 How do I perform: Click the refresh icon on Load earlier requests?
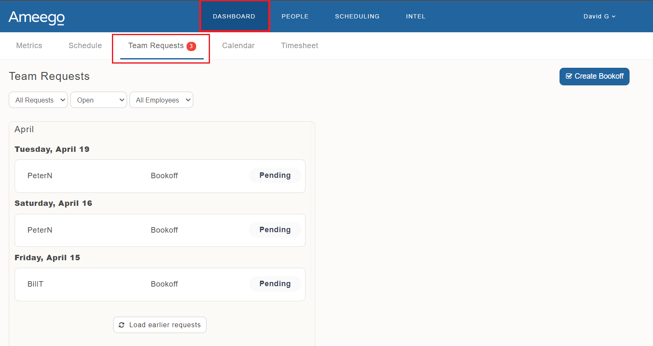(x=122, y=325)
